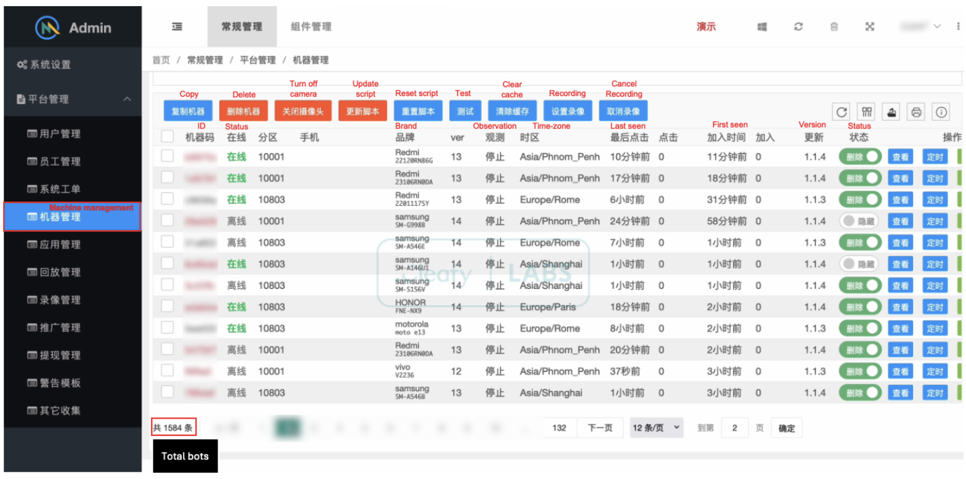This screenshot has height=479, width=966.
Task: Open 用户管理 in the sidebar menu
Action: coord(60,134)
